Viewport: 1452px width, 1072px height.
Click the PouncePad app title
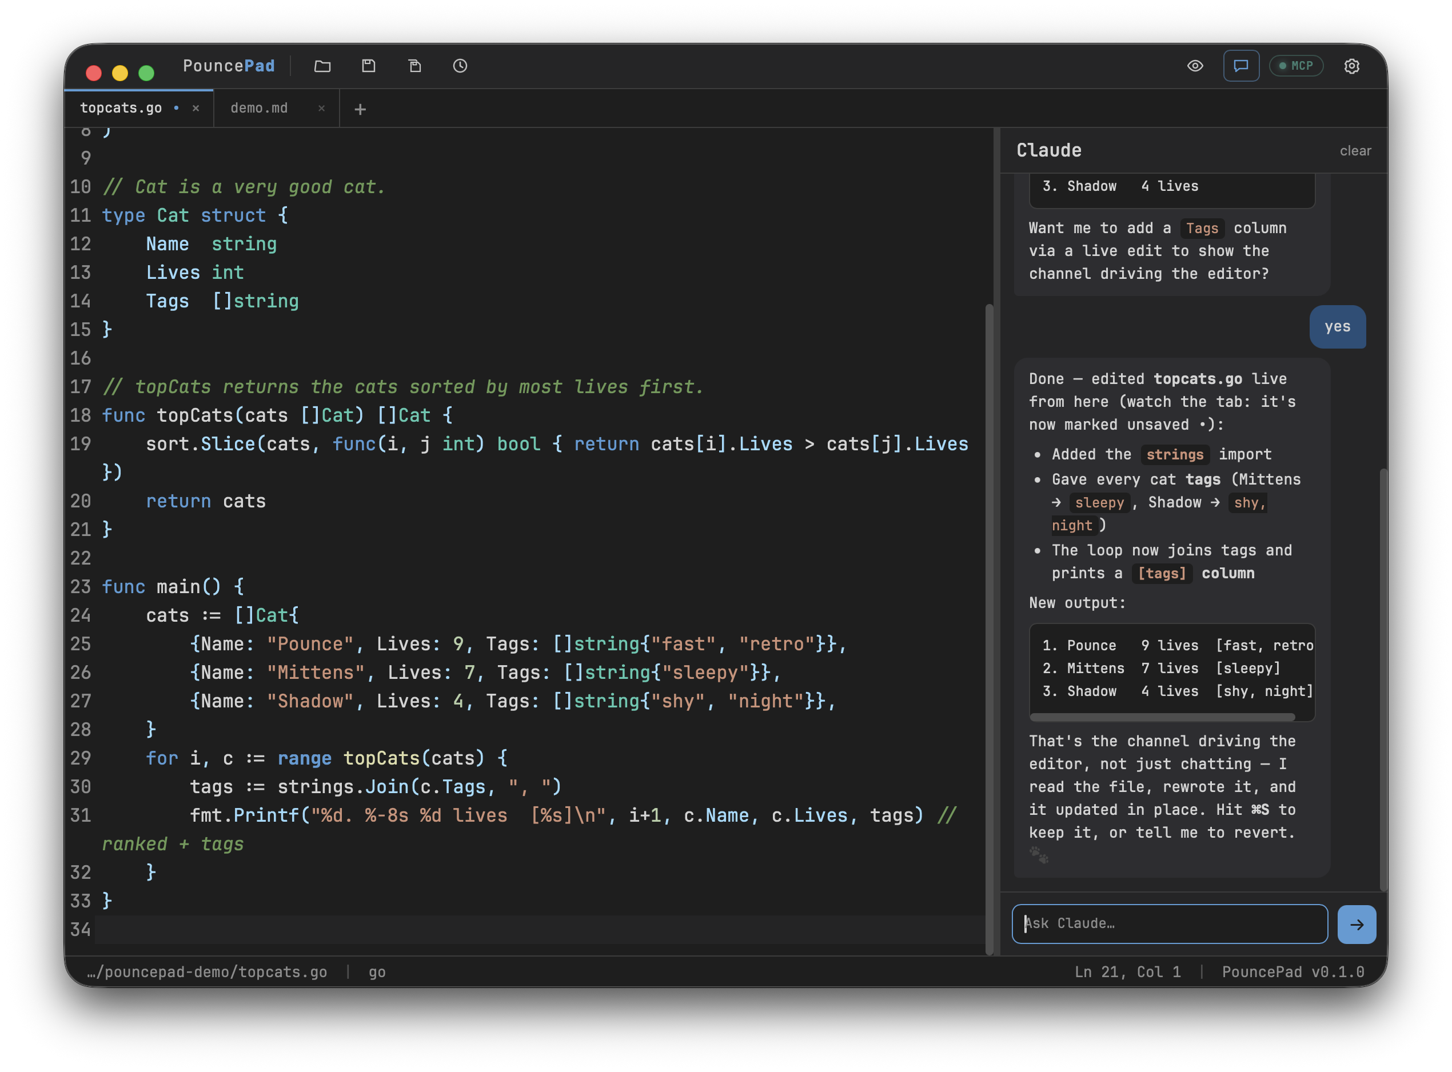(x=229, y=66)
